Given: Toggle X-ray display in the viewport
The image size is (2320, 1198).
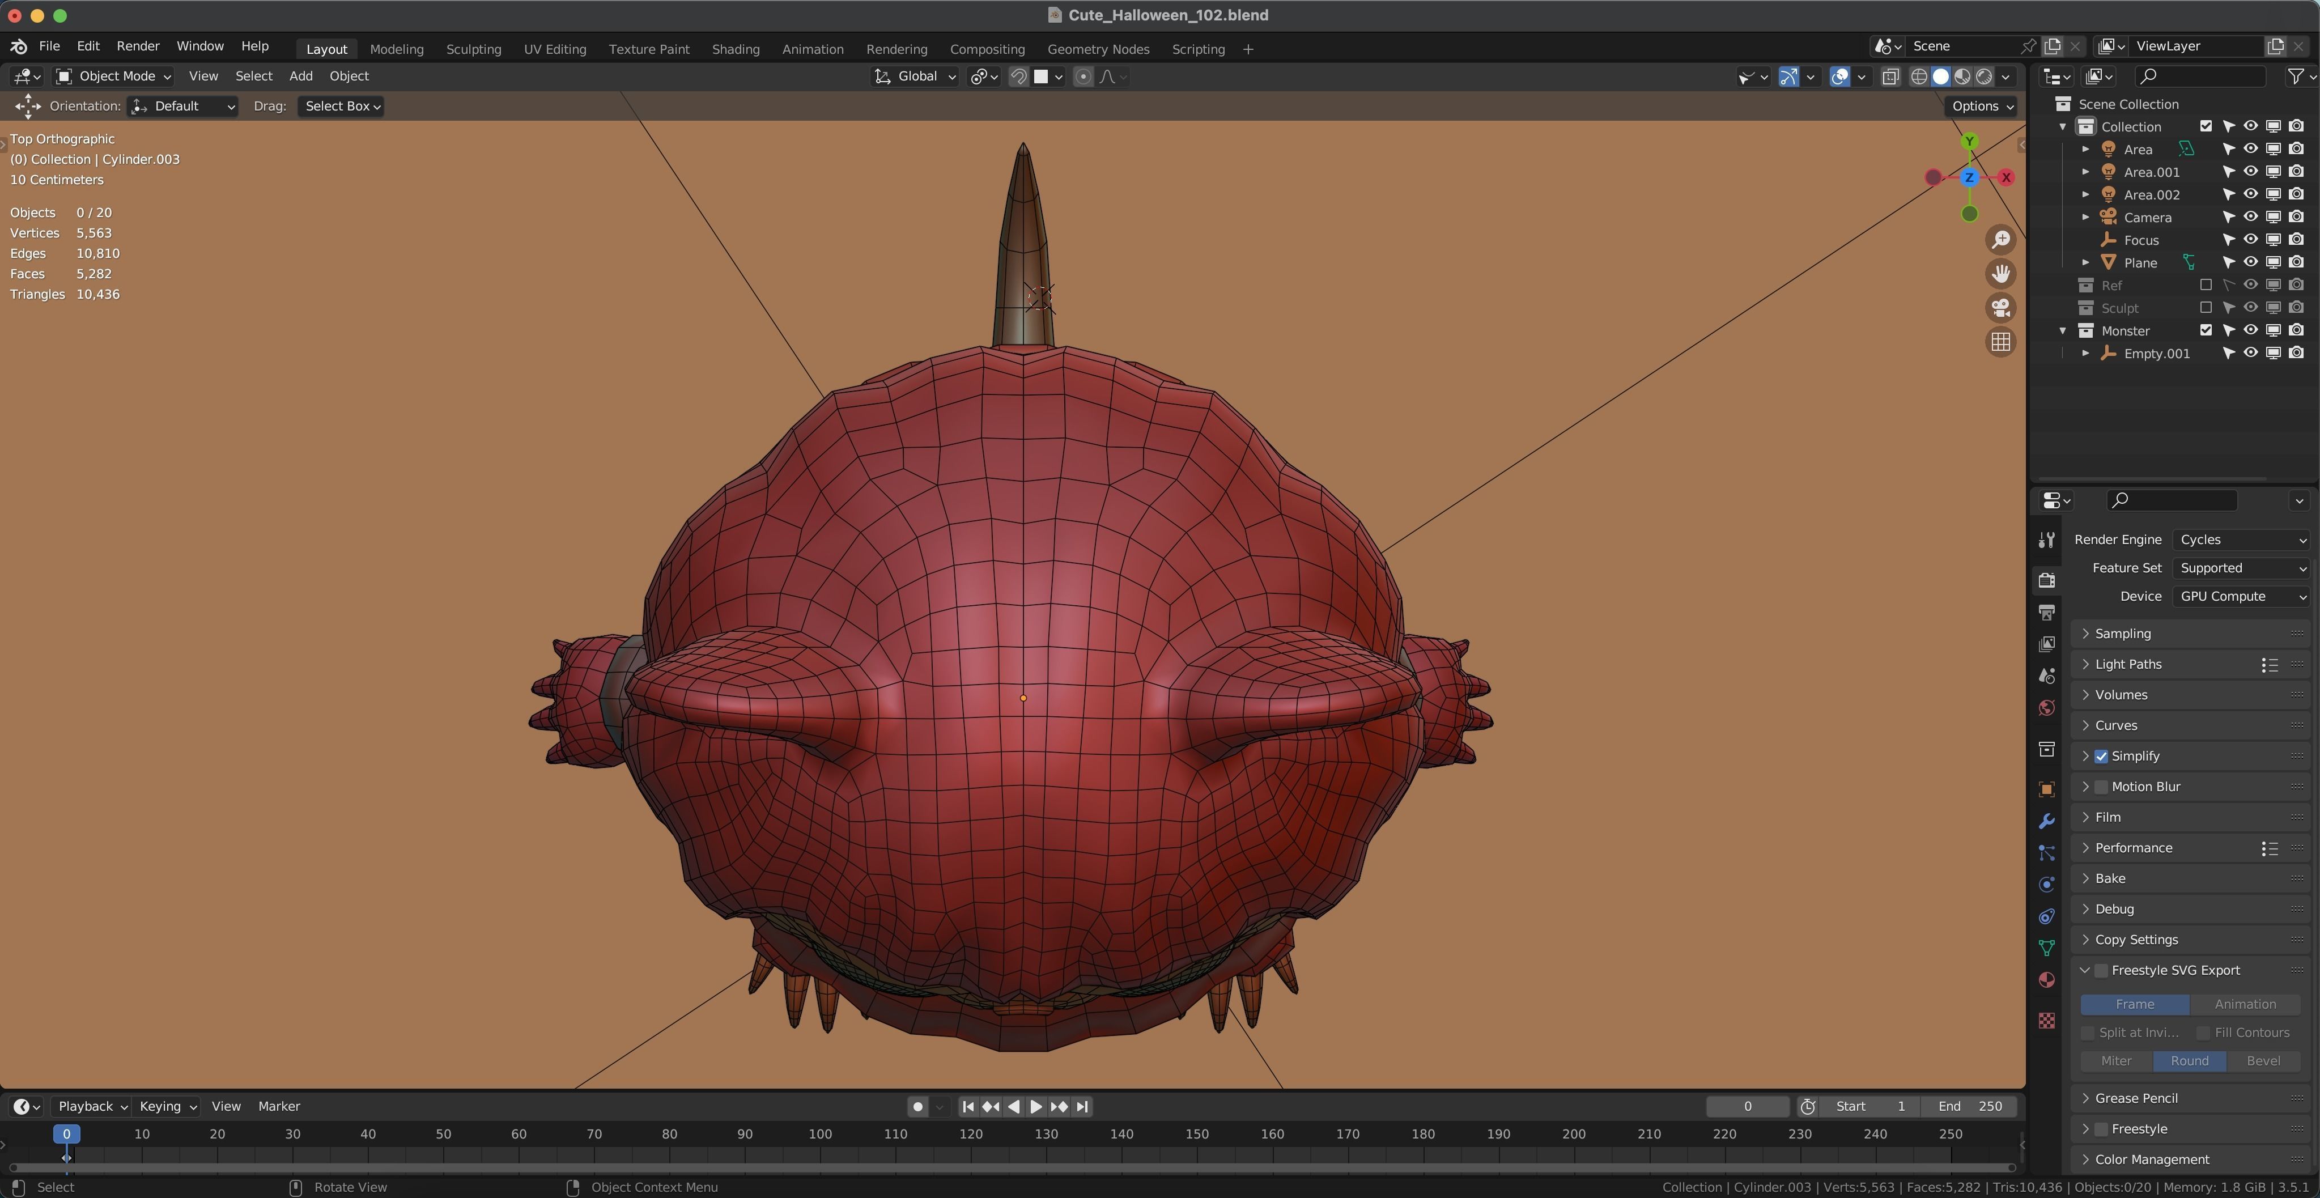Looking at the screenshot, I should [1890, 77].
